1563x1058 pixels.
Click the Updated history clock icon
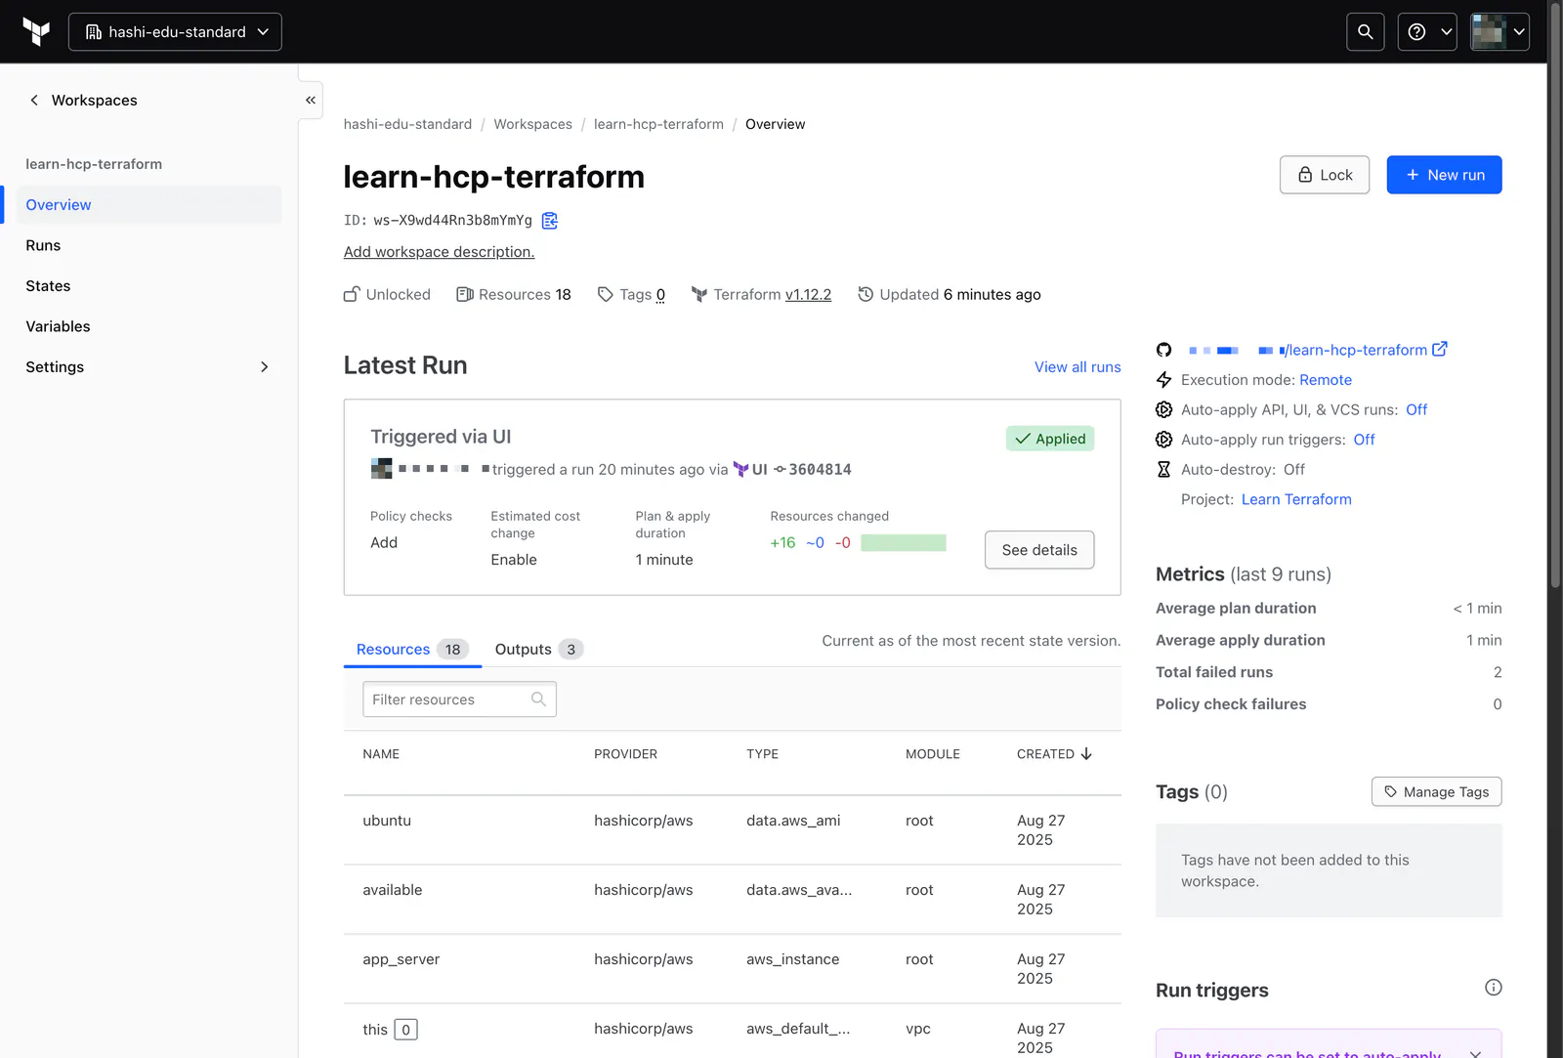[866, 294]
